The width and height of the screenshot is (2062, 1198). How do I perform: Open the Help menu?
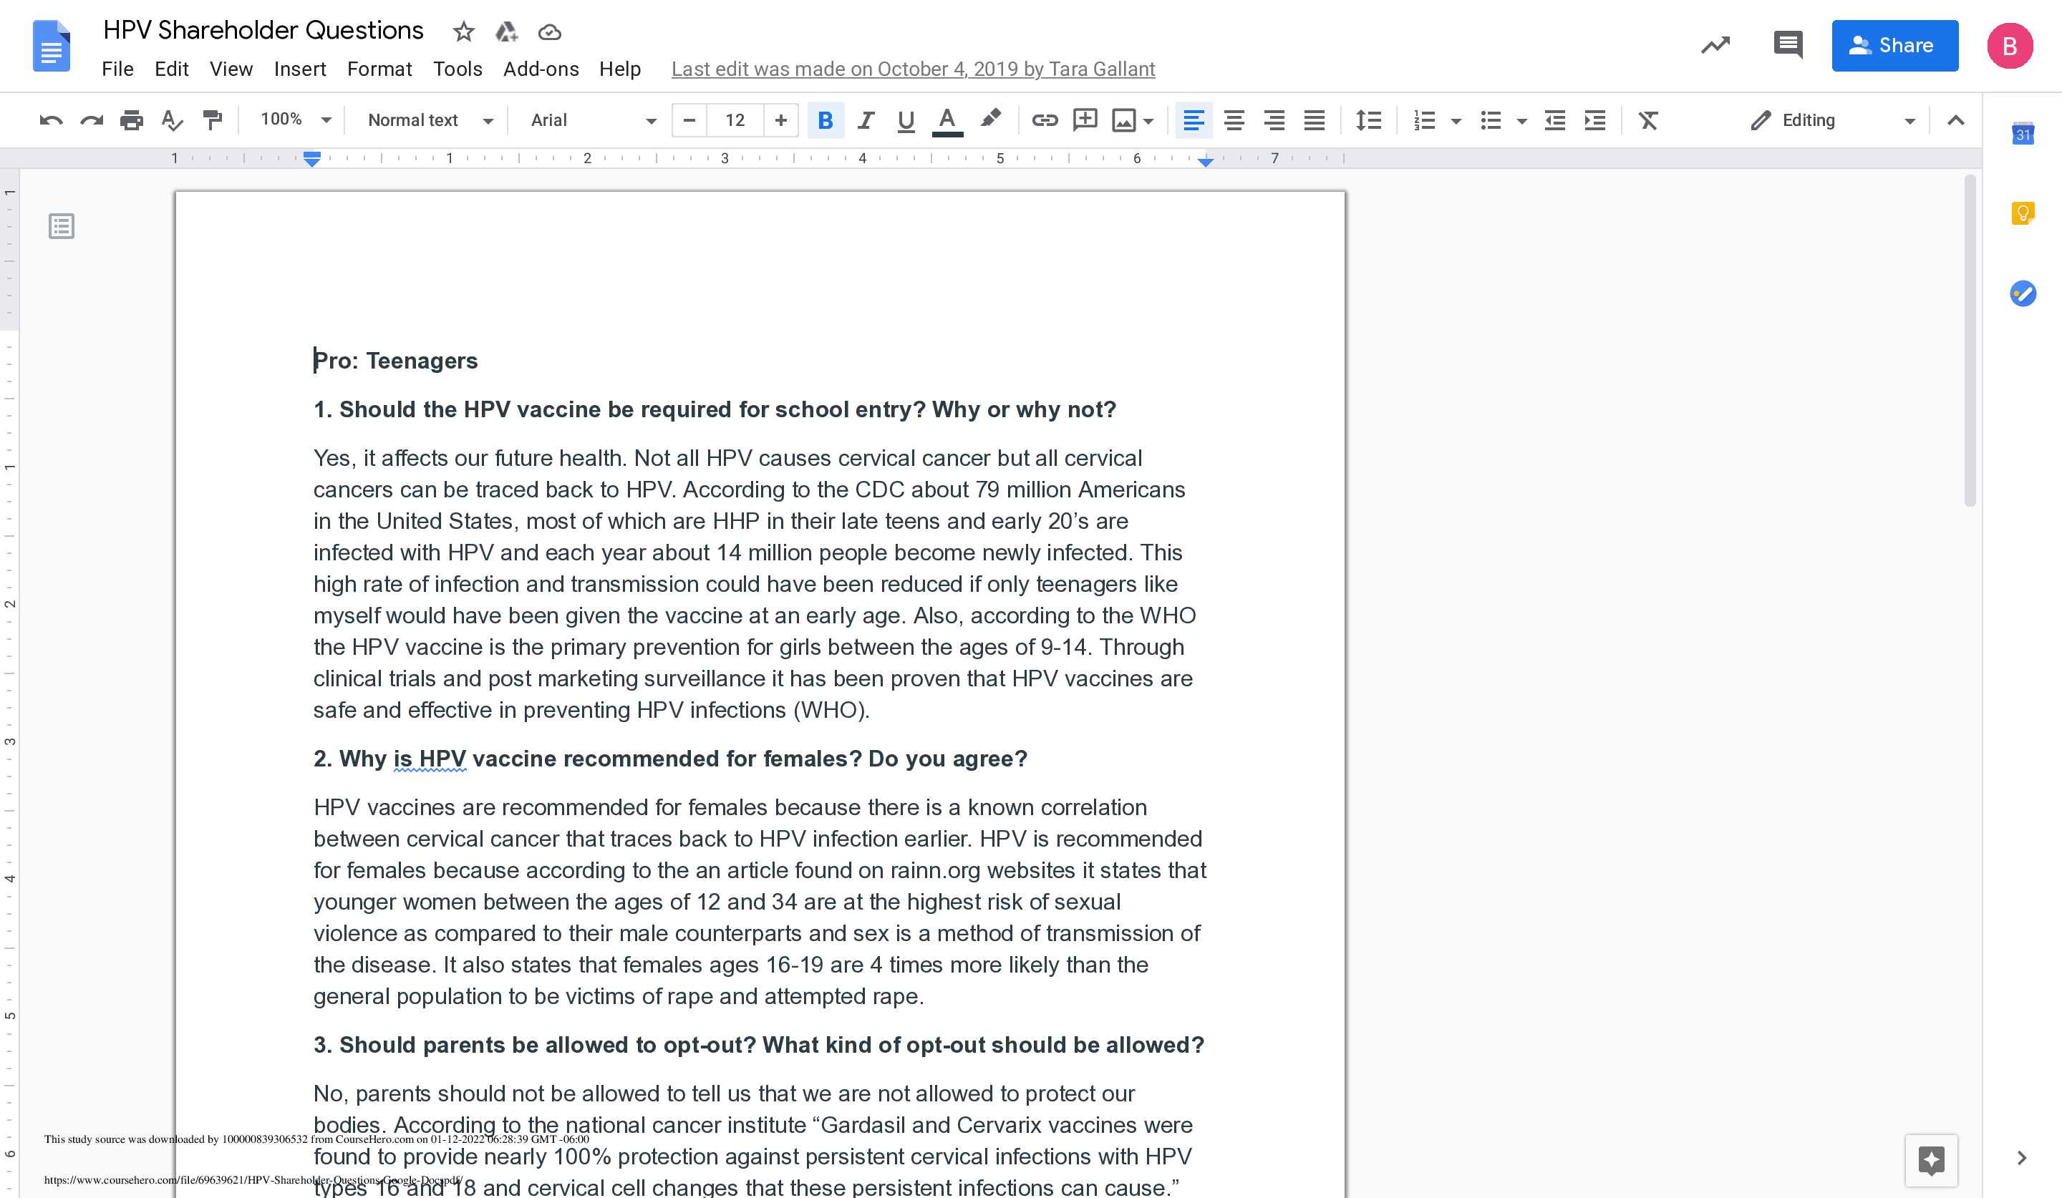pyautogui.click(x=619, y=69)
